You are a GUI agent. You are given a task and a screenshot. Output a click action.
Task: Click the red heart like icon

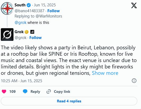coord(4,91)
